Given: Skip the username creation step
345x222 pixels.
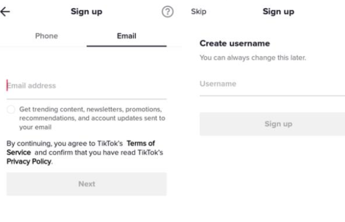Looking at the screenshot, I should [199, 12].
